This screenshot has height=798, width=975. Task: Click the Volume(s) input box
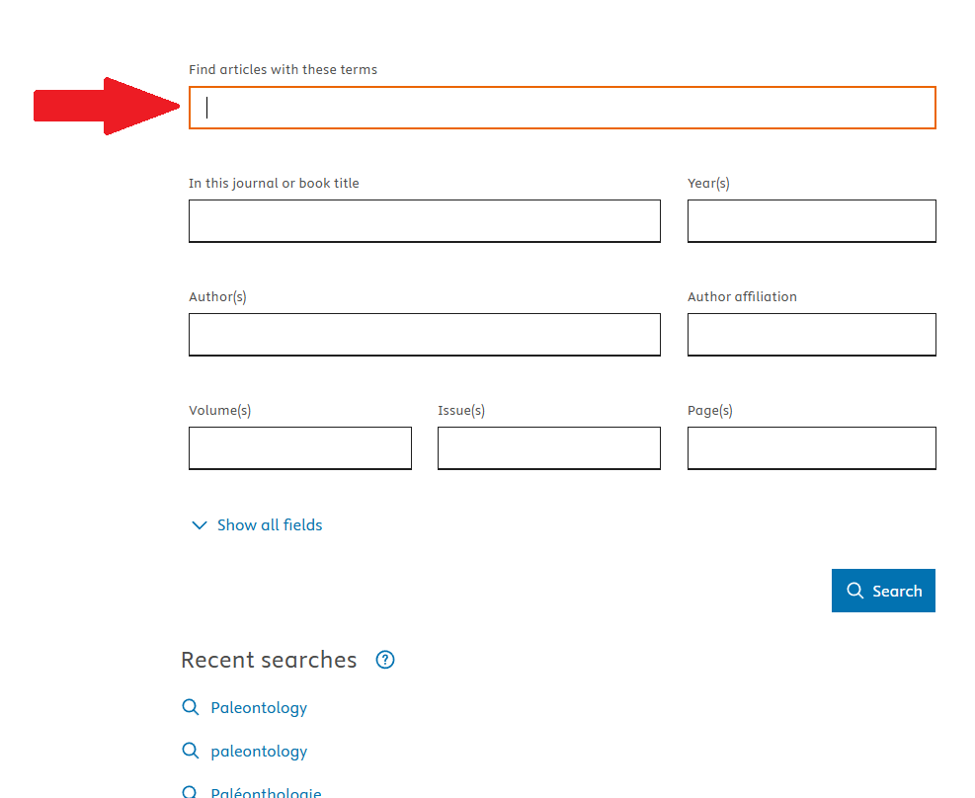[x=299, y=448]
